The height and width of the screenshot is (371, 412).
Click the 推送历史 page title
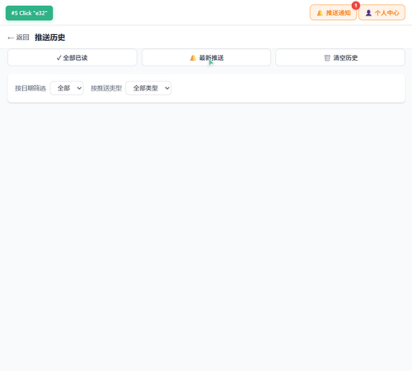point(50,37)
